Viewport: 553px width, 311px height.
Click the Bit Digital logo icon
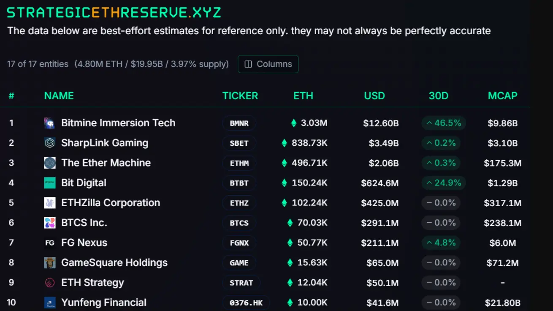(x=50, y=183)
